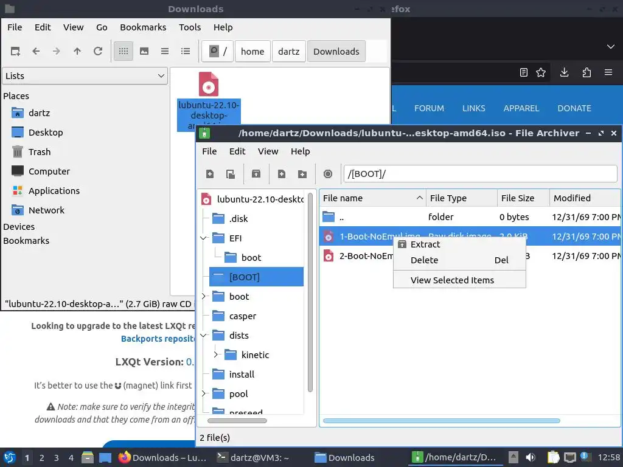
Task: Click Firefox downloads arrow icon
Action: tap(564, 72)
